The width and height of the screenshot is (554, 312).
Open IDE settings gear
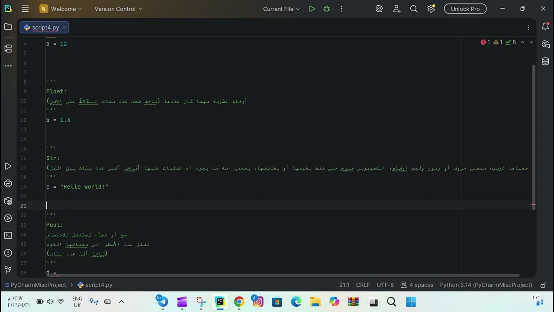pos(431,9)
